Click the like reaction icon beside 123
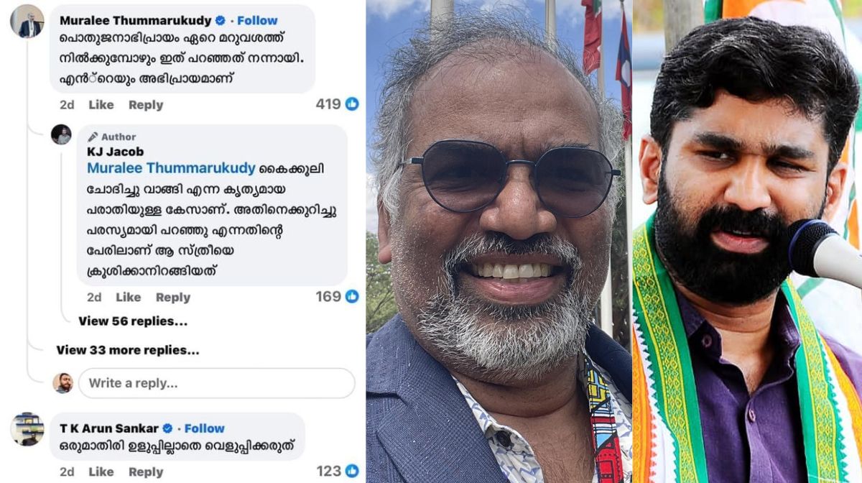Image resolution: width=862 pixels, height=483 pixels. (x=352, y=471)
